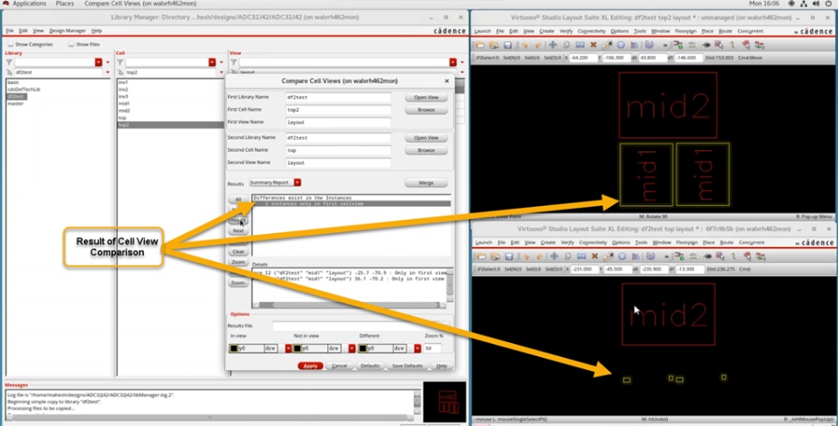Click the Details horizontal scrollbar
The height and width of the screenshot is (426, 838).
350,306
